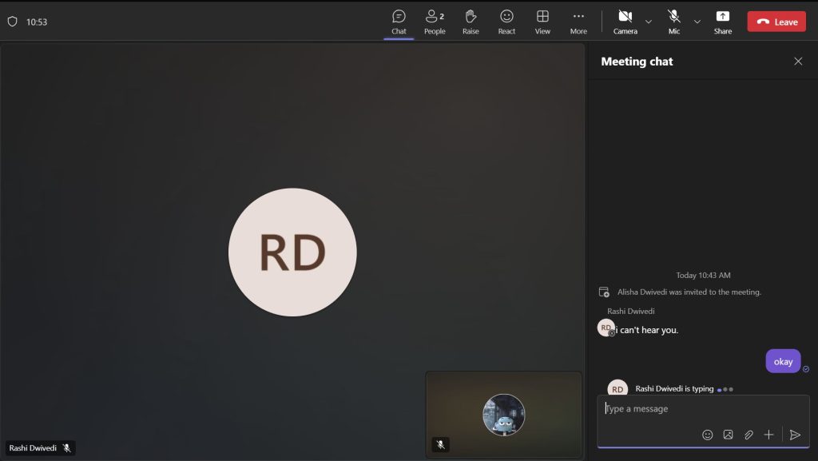
Task: Attach a file with paperclip icon
Action: (749, 435)
